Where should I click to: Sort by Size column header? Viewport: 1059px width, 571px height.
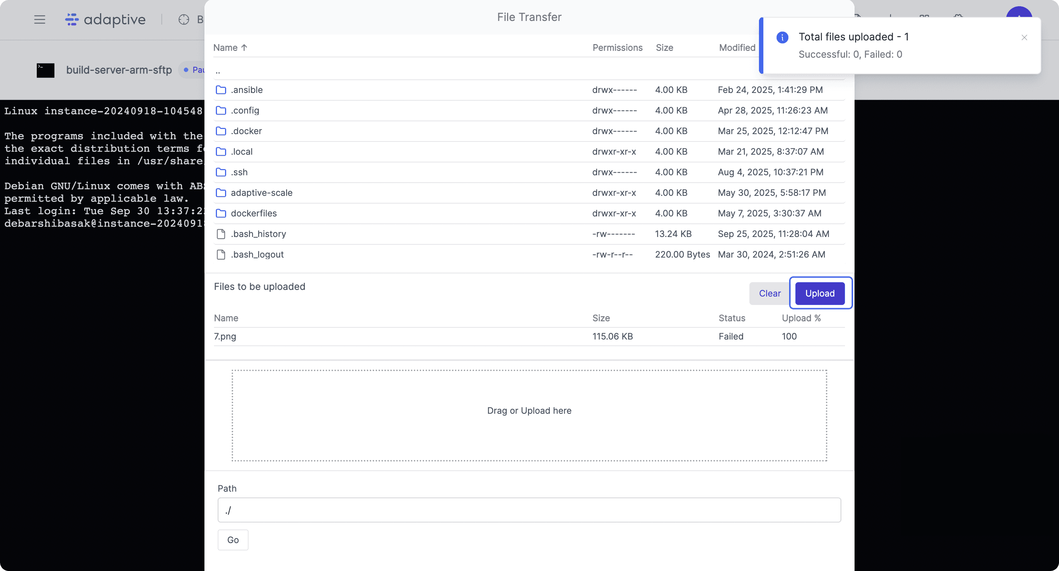pos(664,48)
